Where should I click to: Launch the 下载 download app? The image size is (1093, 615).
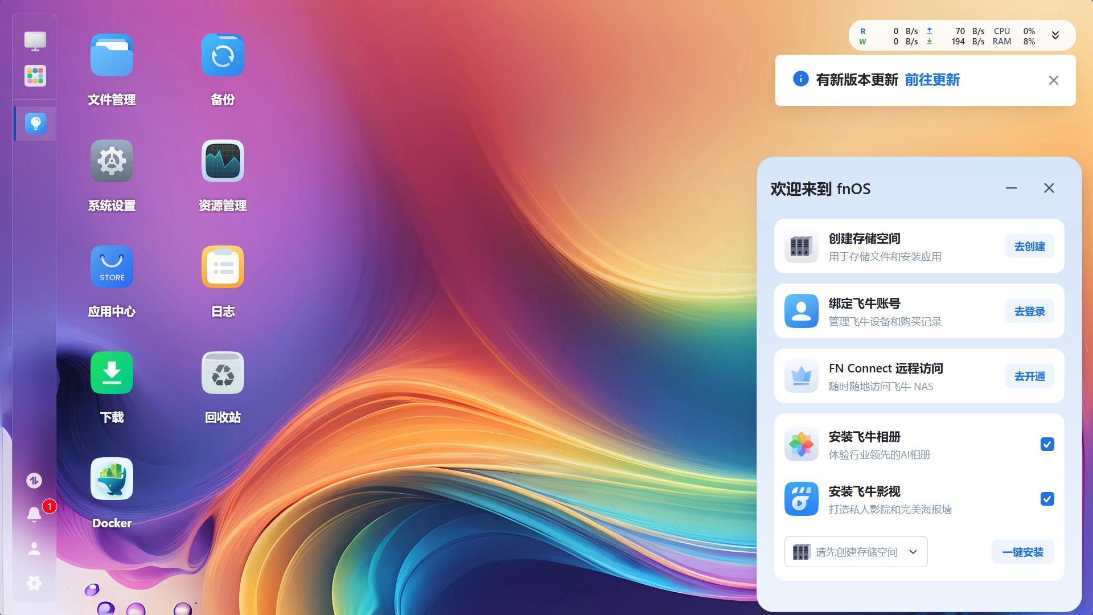(x=112, y=373)
